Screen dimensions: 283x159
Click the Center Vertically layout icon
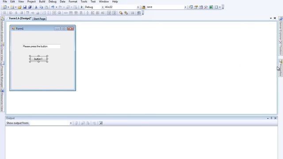(114, 13)
